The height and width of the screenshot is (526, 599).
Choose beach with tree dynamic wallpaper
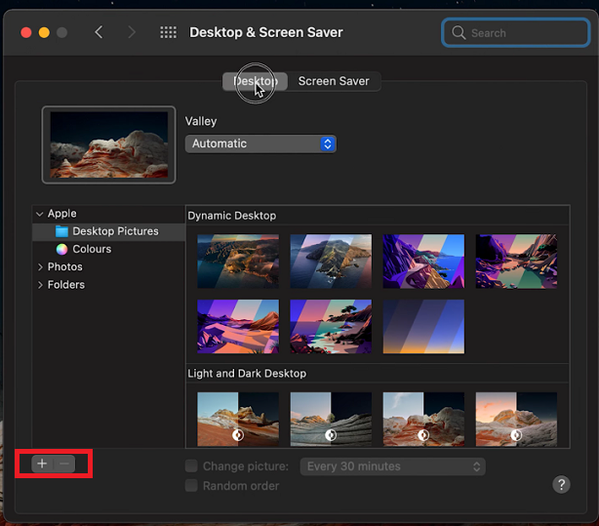coord(331,327)
